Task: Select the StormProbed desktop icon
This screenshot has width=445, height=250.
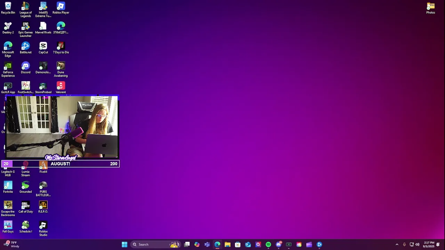Action: [43, 88]
